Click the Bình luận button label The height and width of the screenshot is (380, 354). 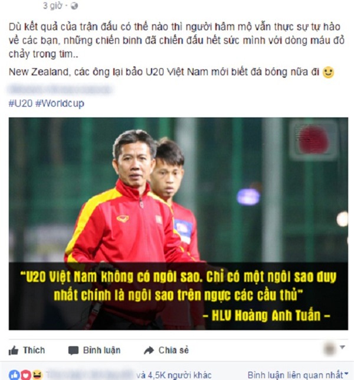[x=101, y=350]
